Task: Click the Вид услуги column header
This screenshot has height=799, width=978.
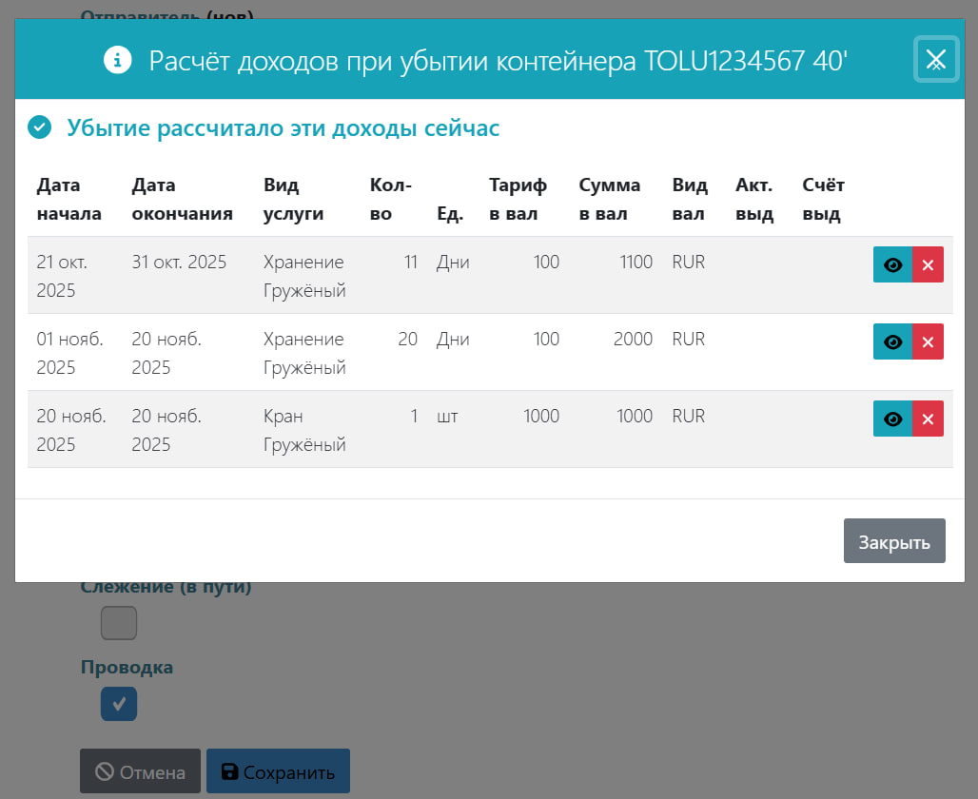Action: tap(293, 199)
